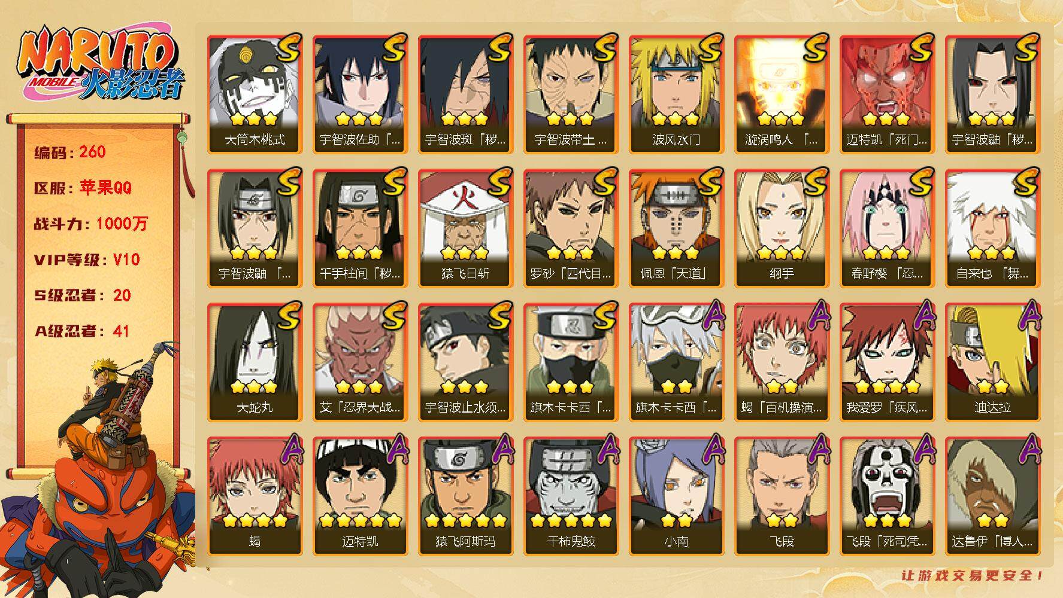Open the 迈特凯 five-star card

(361, 496)
